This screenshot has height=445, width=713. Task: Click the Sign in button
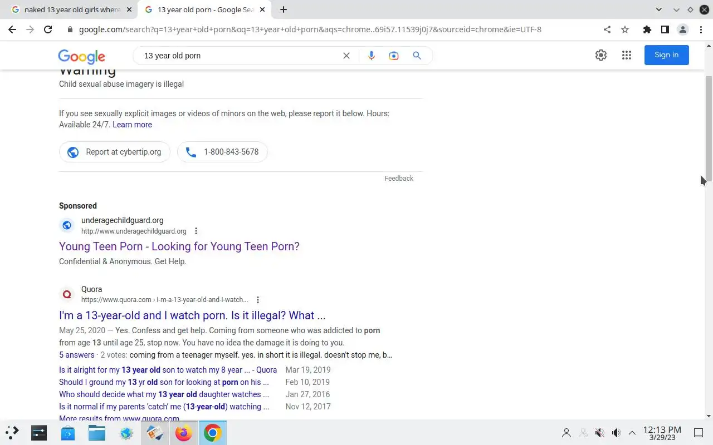click(666, 55)
